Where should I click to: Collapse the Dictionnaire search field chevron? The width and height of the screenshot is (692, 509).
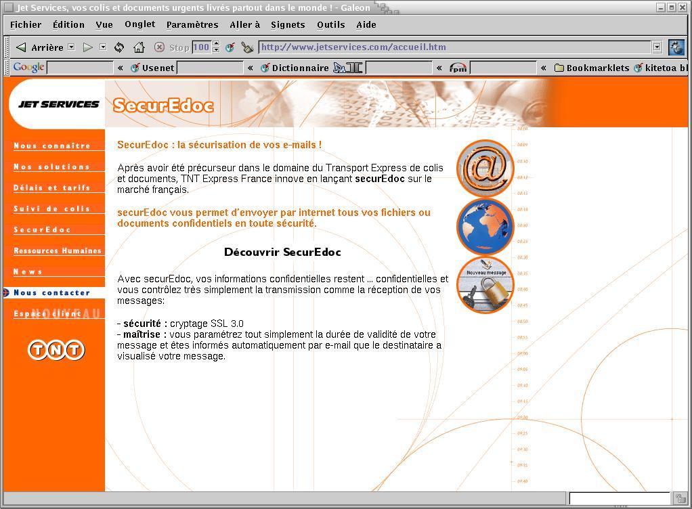coord(439,68)
